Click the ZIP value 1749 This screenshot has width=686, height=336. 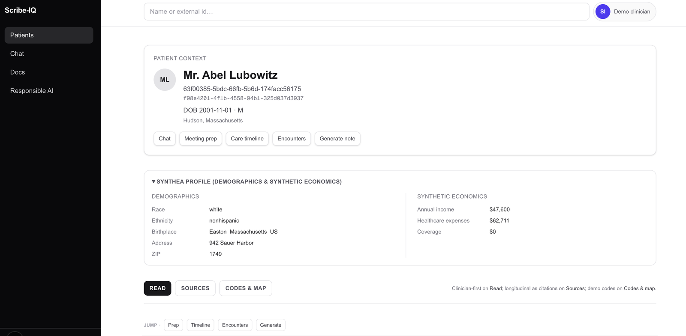point(216,254)
